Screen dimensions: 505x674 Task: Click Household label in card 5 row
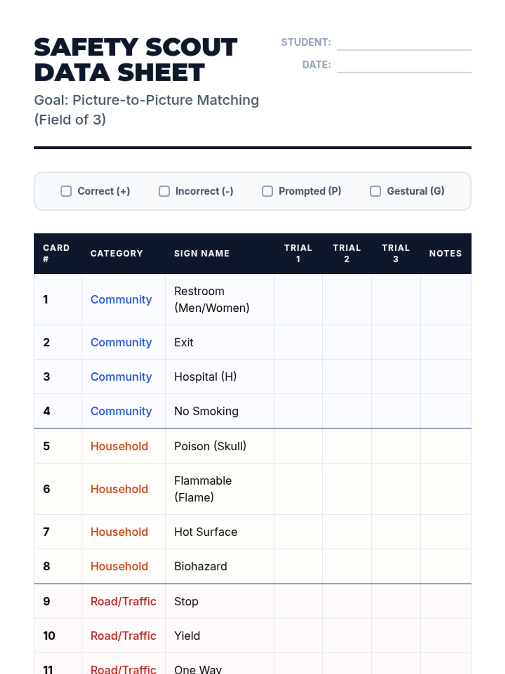(x=119, y=446)
